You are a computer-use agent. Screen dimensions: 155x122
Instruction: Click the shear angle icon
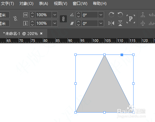click(72, 23)
